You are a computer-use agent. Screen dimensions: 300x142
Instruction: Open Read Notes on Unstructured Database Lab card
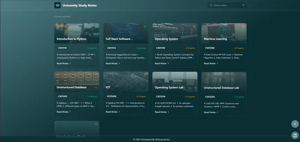[x=211, y=112]
